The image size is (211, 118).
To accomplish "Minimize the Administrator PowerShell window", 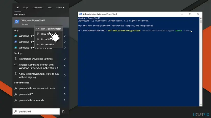I will 182,14.
